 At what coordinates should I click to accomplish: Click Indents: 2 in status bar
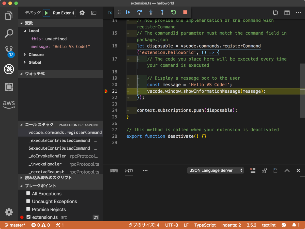point(231,225)
